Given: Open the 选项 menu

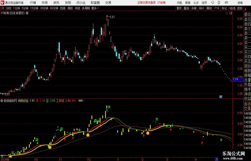Looking at the screenshot, I should point(204,3).
